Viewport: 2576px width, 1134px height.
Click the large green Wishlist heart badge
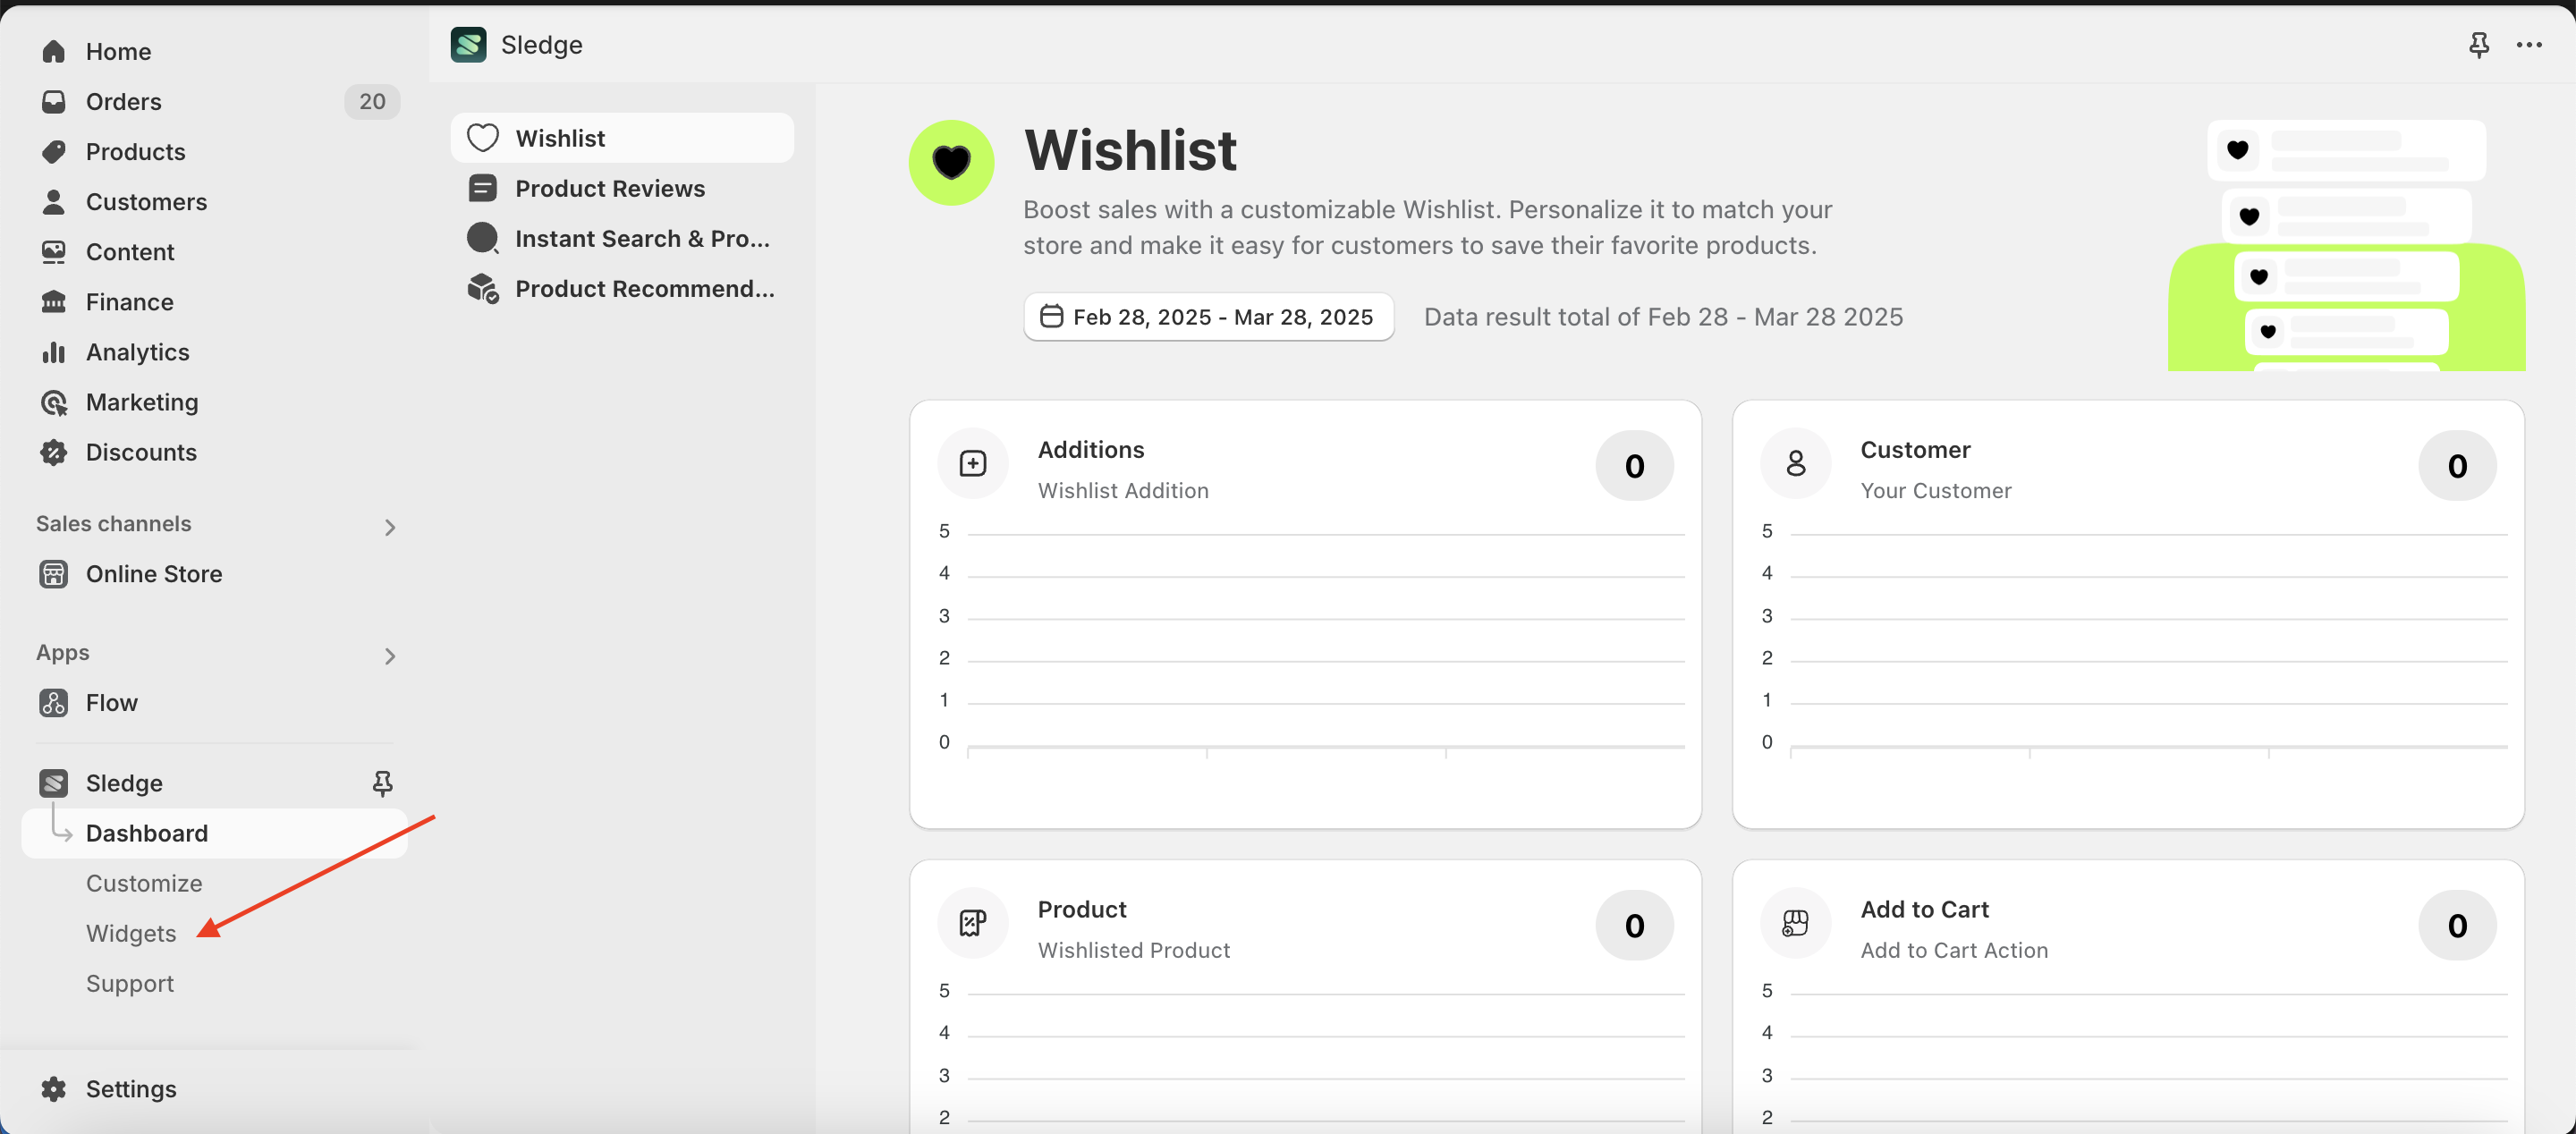point(951,163)
